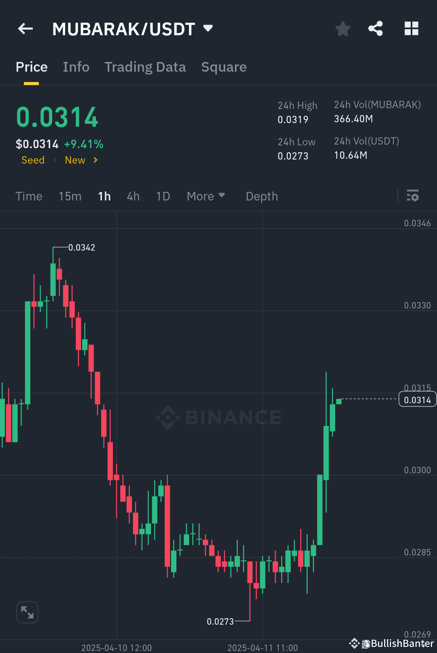Enter fullscreen chart with expand icon

coord(27,612)
